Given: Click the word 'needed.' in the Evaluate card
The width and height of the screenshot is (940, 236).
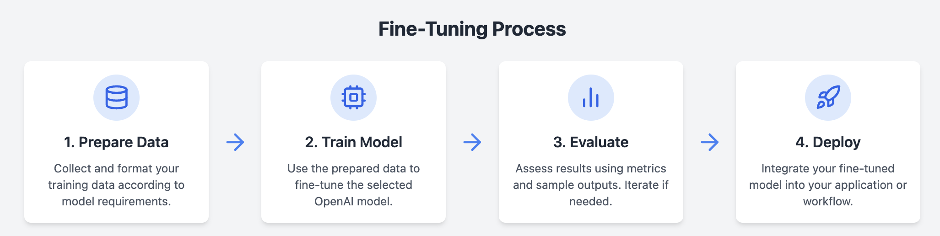Looking at the screenshot, I should point(591,201).
